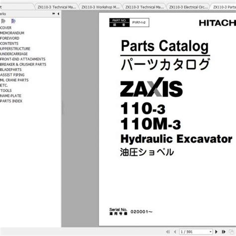Open the TOOLS bookmark
Image resolution: width=236 pixels, height=236 pixels.
click(6, 91)
